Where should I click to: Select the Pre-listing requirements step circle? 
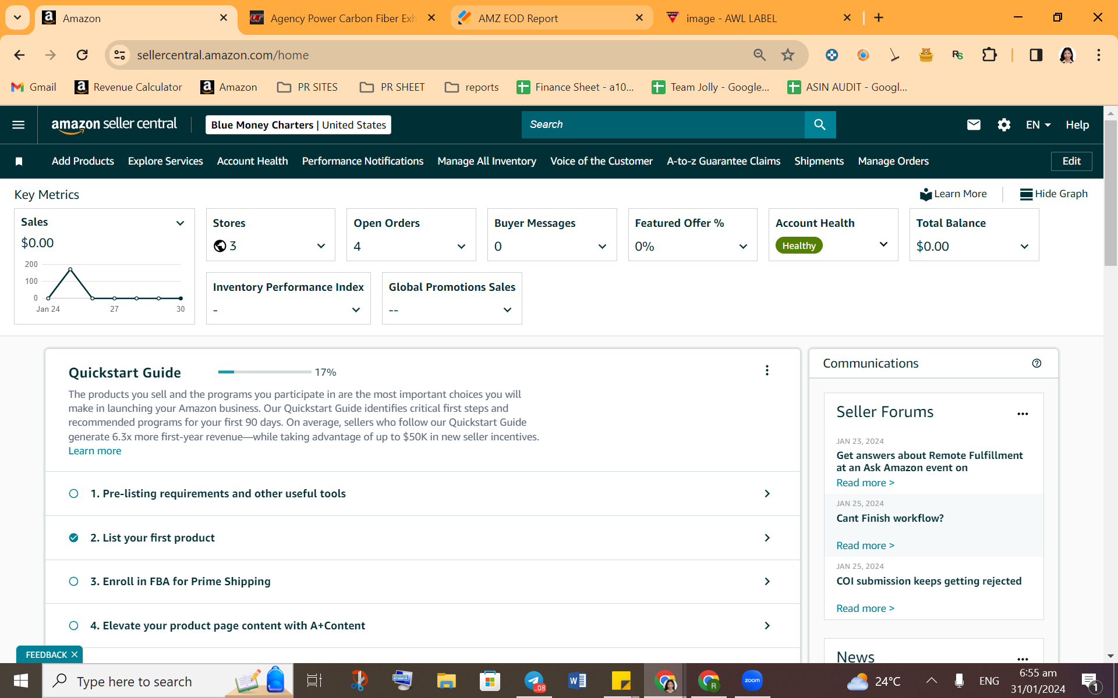(x=73, y=494)
